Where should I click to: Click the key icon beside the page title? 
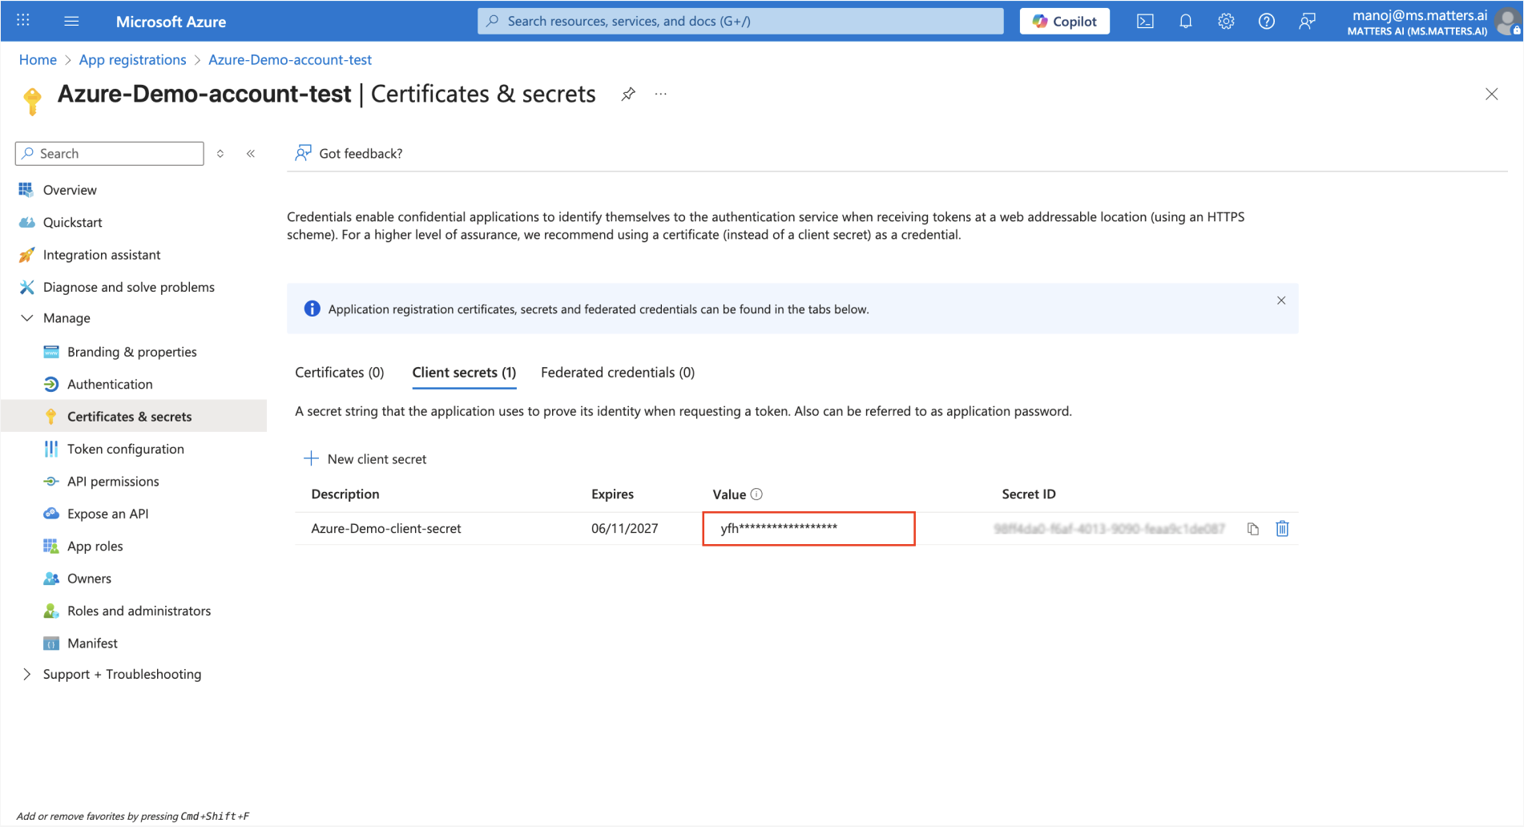tap(32, 101)
